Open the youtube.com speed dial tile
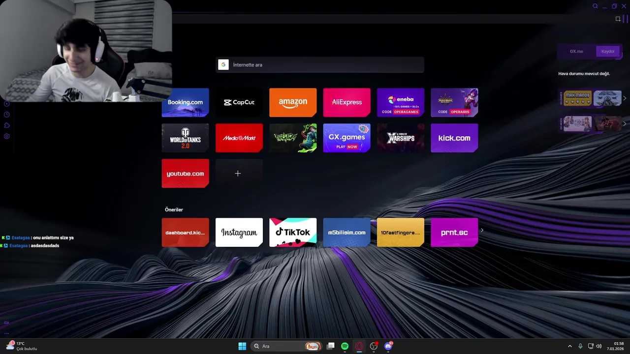 click(185, 173)
